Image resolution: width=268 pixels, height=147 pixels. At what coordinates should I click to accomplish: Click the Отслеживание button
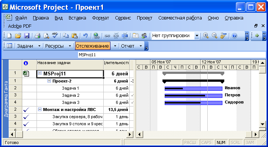click(x=92, y=46)
